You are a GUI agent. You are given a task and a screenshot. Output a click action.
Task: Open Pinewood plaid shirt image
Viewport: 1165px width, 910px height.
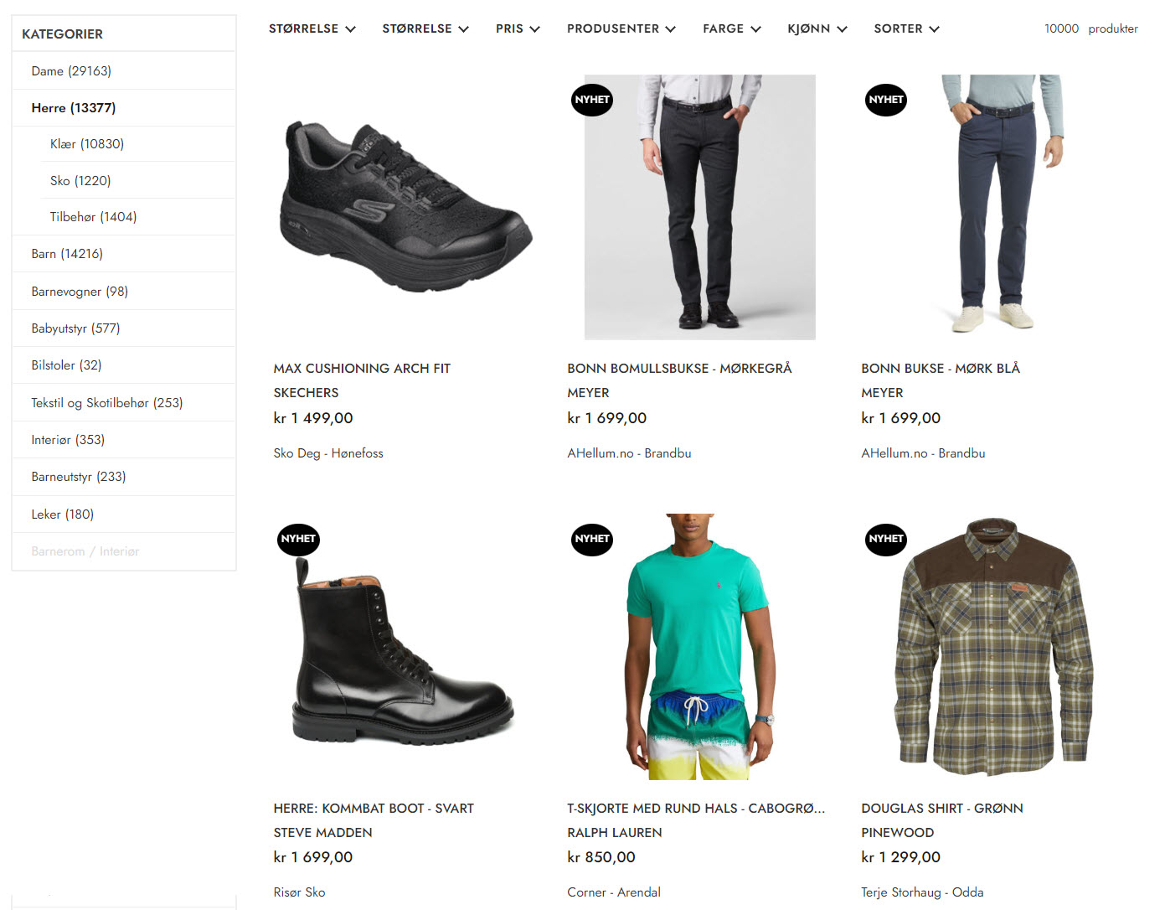point(993,647)
